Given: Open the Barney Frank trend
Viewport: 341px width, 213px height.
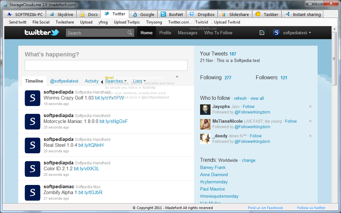Looking at the screenshot, I should coord(213,167).
